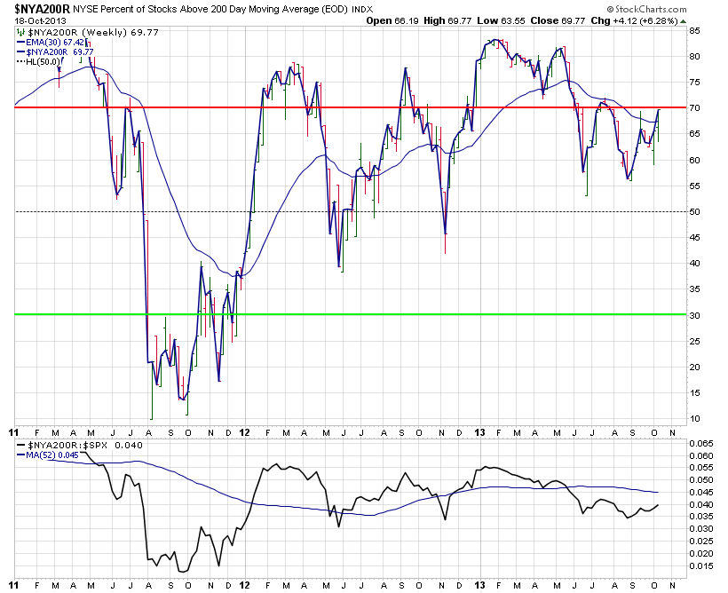This screenshot has height=593, width=728.
Task: Click the 50 label on price axis
Action: tap(694, 212)
